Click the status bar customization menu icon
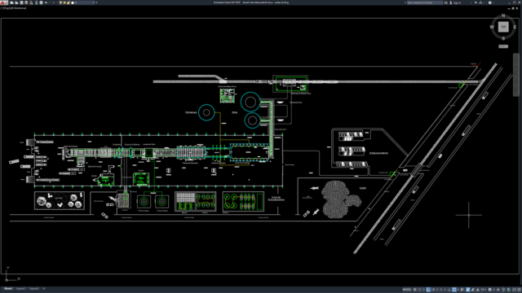Viewport: 522px width, 293px height. coord(519,290)
